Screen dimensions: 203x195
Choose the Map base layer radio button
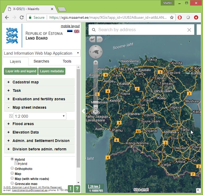(x=12, y=173)
